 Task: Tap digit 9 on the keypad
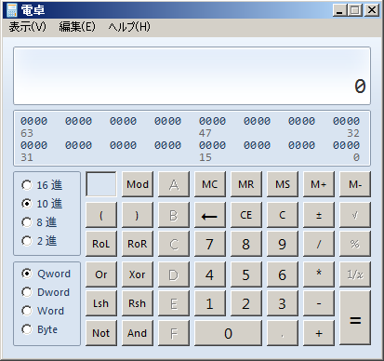point(283,244)
